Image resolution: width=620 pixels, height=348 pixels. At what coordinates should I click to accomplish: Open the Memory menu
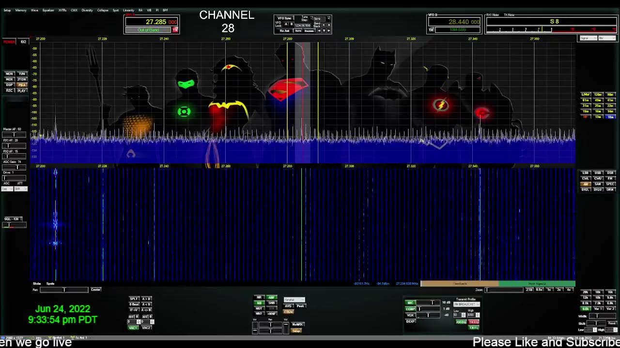(x=21, y=10)
